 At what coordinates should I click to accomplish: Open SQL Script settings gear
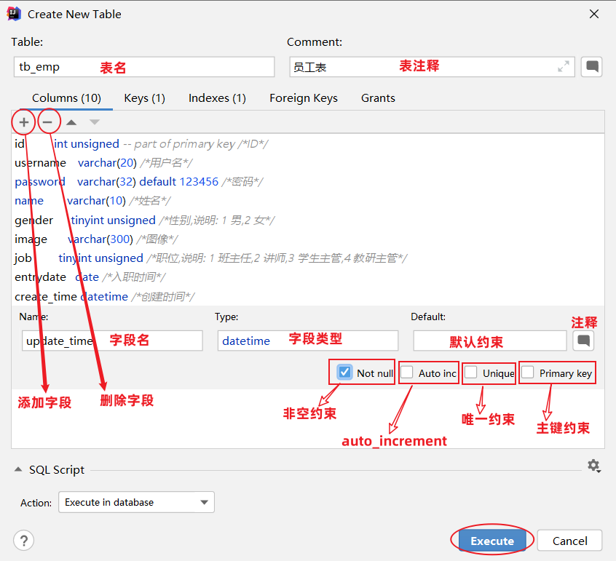(593, 465)
